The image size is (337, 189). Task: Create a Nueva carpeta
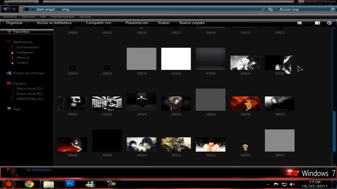click(192, 23)
